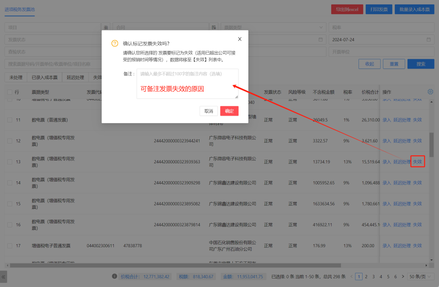Screen dimensions: 439x287
Task: Select the checkbox for row 16
Action: 10,225
